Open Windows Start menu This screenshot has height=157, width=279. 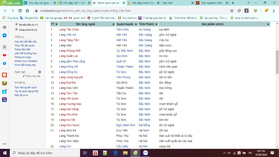pos(5,153)
